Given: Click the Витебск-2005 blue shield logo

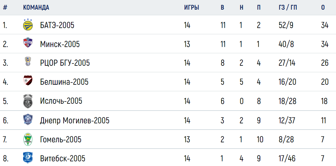Looking at the screenshot, I should [28, 158].
